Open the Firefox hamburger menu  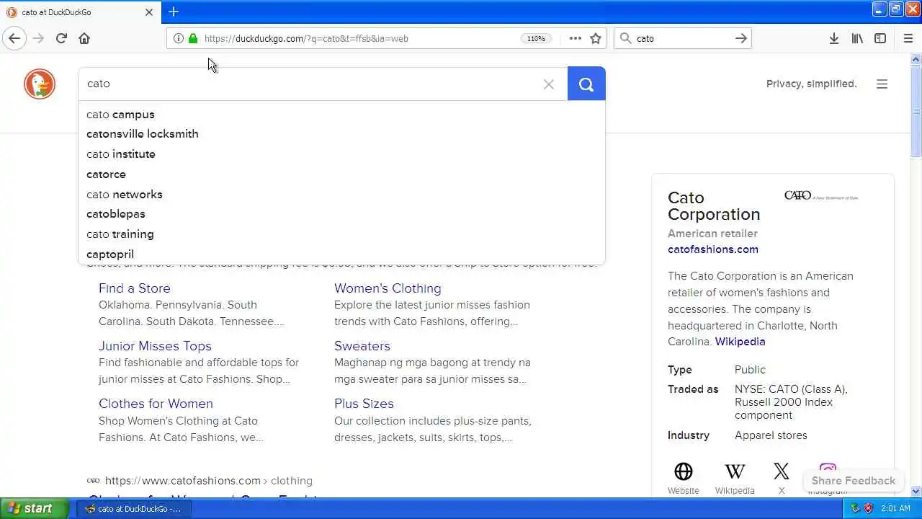tap(908, 38)
